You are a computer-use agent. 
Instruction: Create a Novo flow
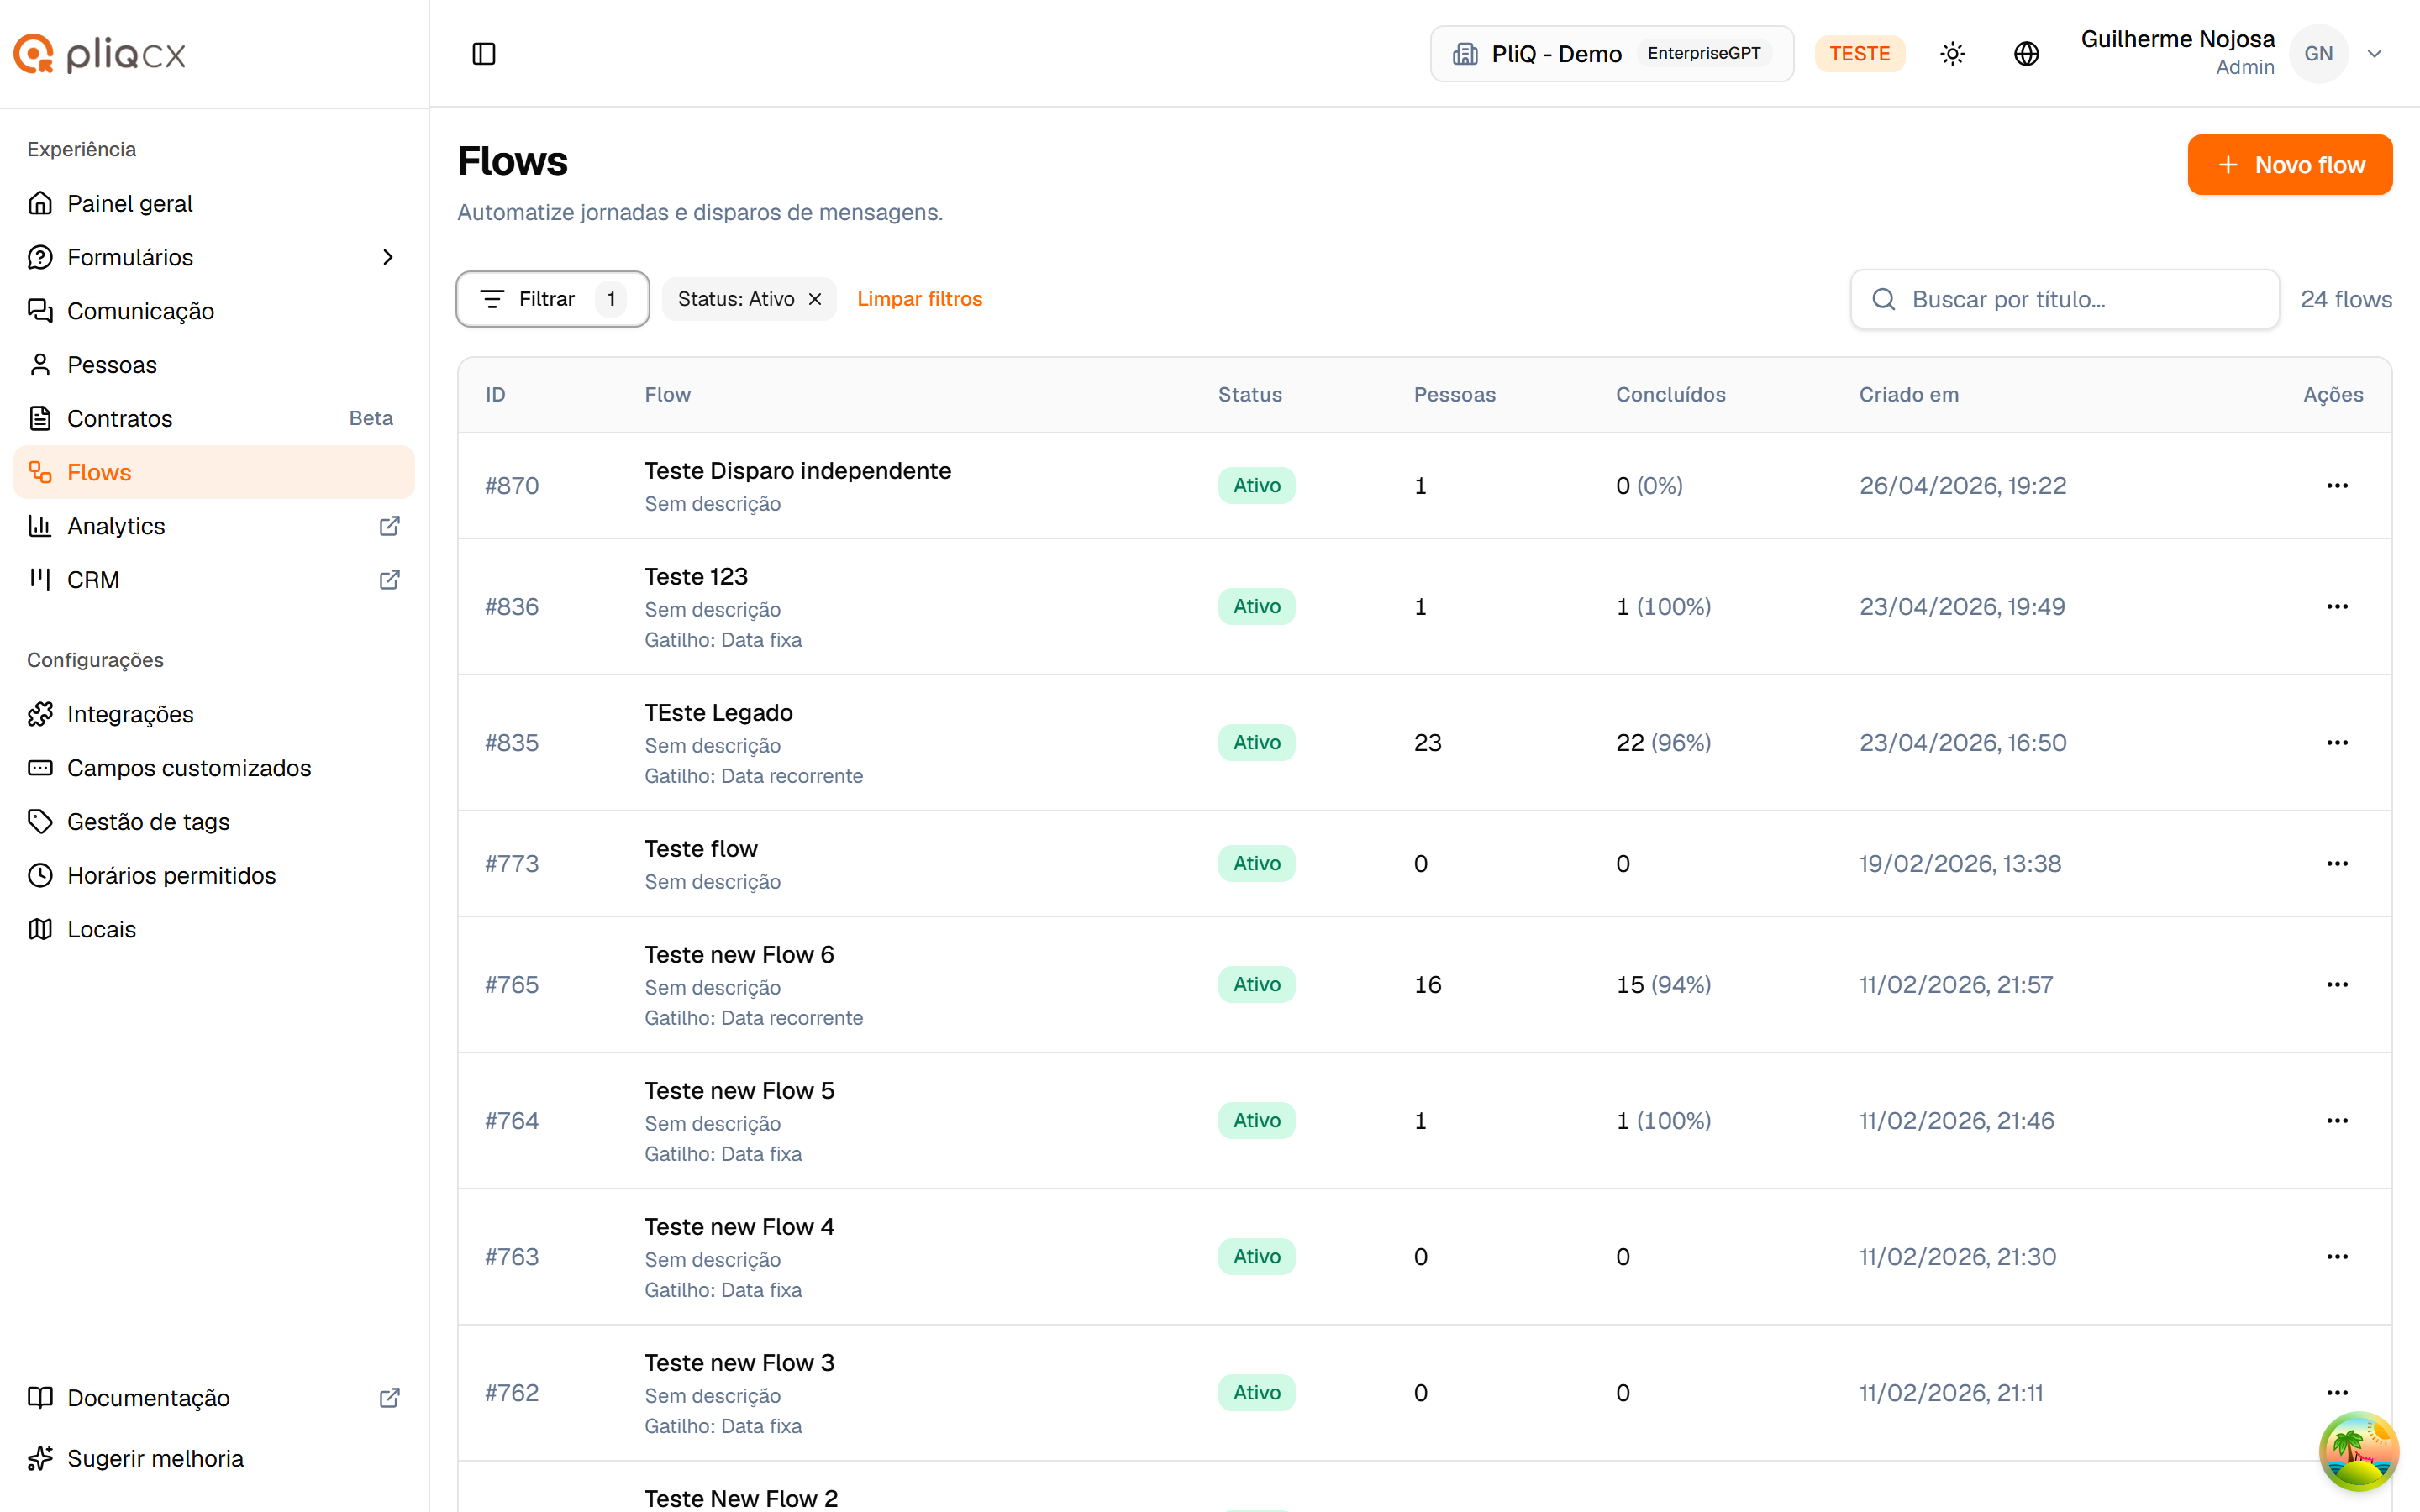point(2290,165)
